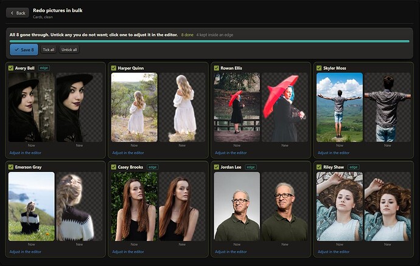Click the 'Cards, clean' subtitle
This screenshot has width=420, height=266.
43,17
